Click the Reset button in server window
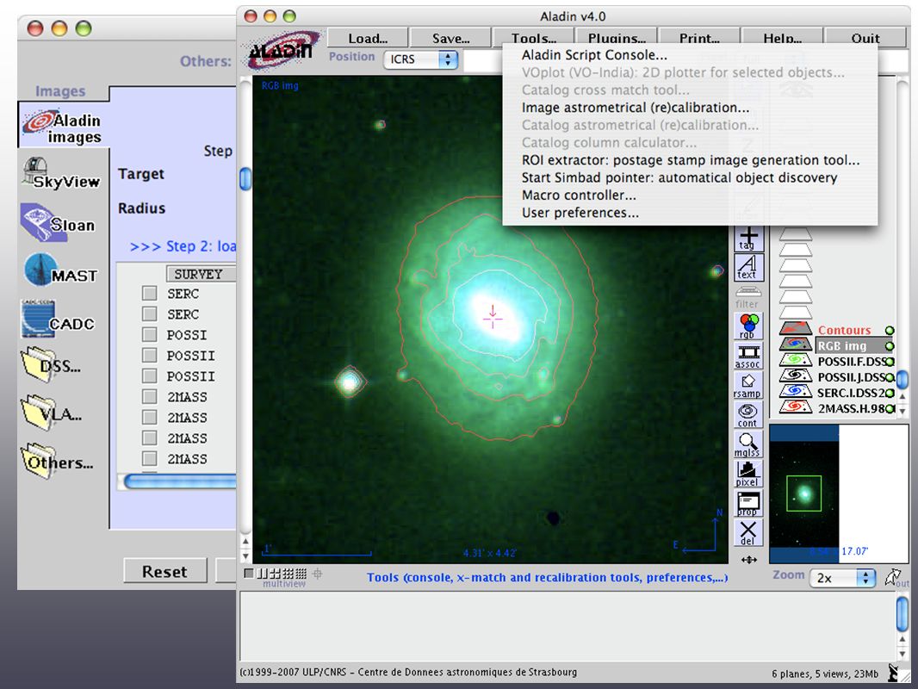This screenshot has width=918, height=689. [165, 571]
